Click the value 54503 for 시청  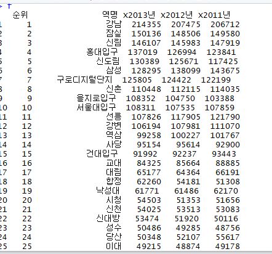tap(149, 200)
